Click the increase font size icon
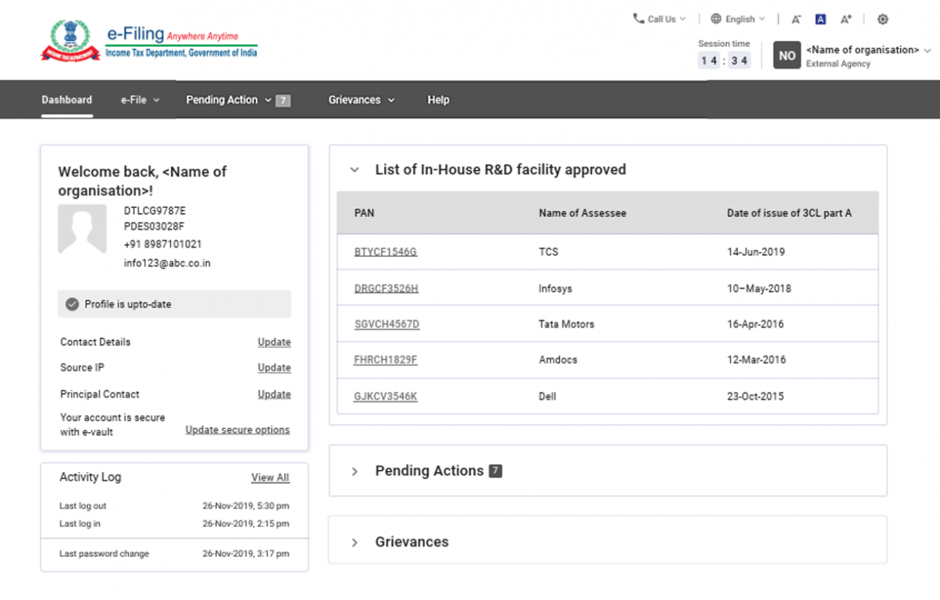 click(x=846, y=19)
